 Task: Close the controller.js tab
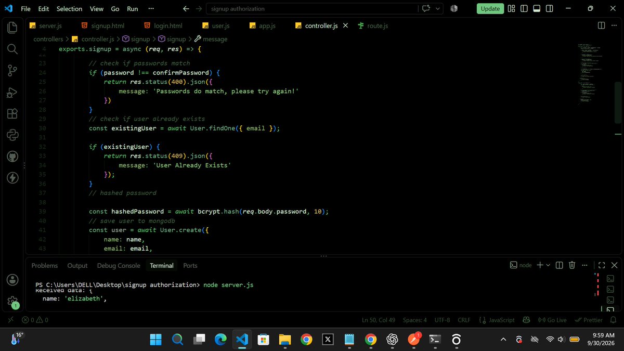pyautogui.click(x=345, y=25)
